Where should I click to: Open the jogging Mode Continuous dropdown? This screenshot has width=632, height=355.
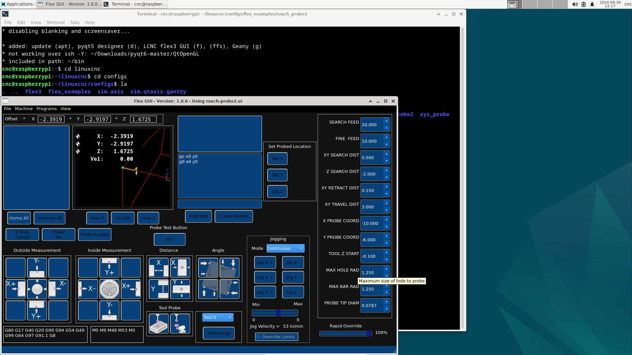(285, 248)
